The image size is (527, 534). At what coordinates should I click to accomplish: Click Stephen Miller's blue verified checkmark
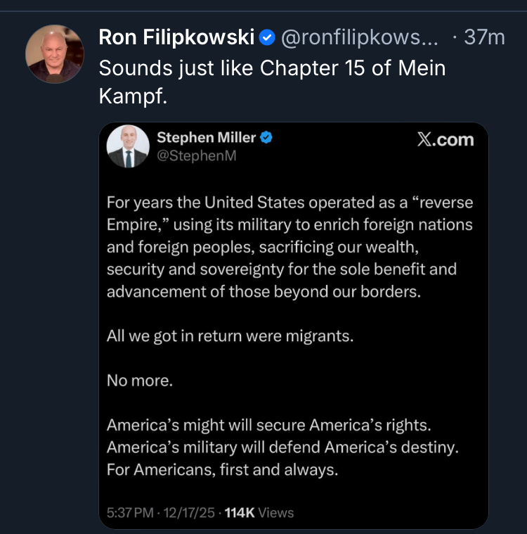[267, 138]
